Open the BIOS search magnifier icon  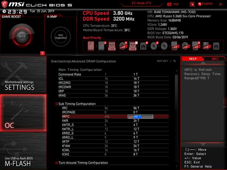coord(192,4)
